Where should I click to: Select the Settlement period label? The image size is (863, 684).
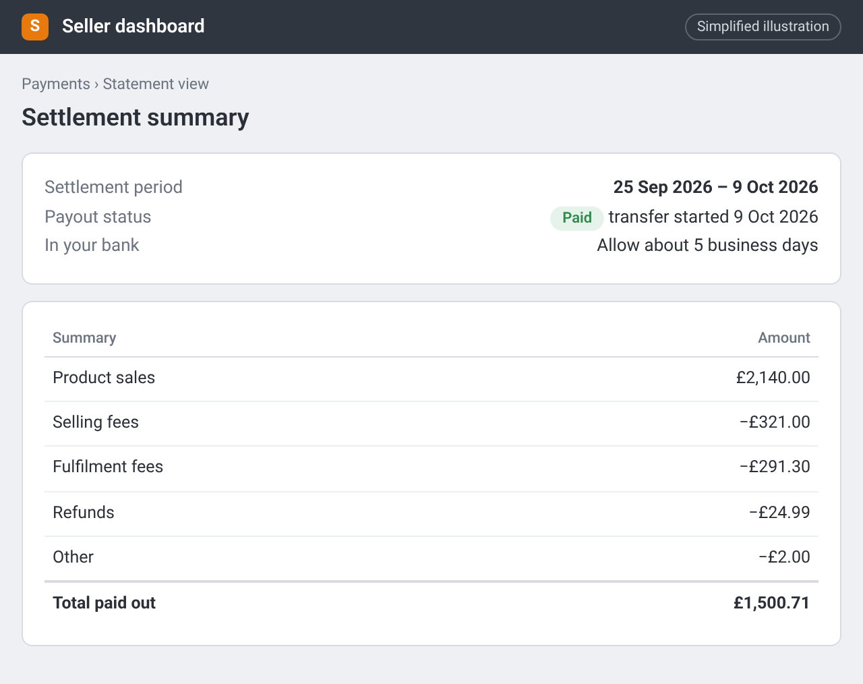[x=113, y=187]
